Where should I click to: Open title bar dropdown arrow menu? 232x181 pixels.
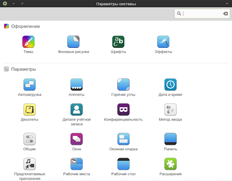click(x=227, y=4)
